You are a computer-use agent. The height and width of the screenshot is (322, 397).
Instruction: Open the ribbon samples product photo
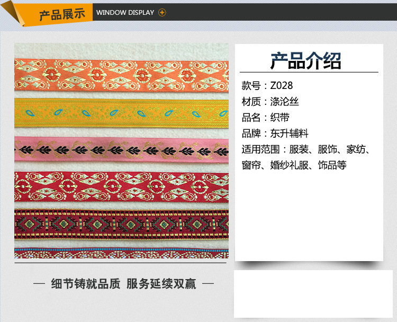tap(122, 151)
